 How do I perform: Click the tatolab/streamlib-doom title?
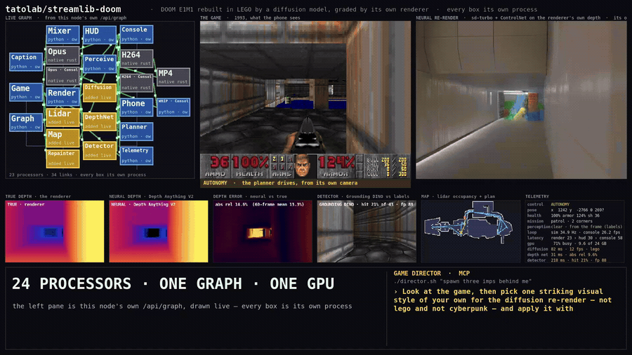coord(63,9)
